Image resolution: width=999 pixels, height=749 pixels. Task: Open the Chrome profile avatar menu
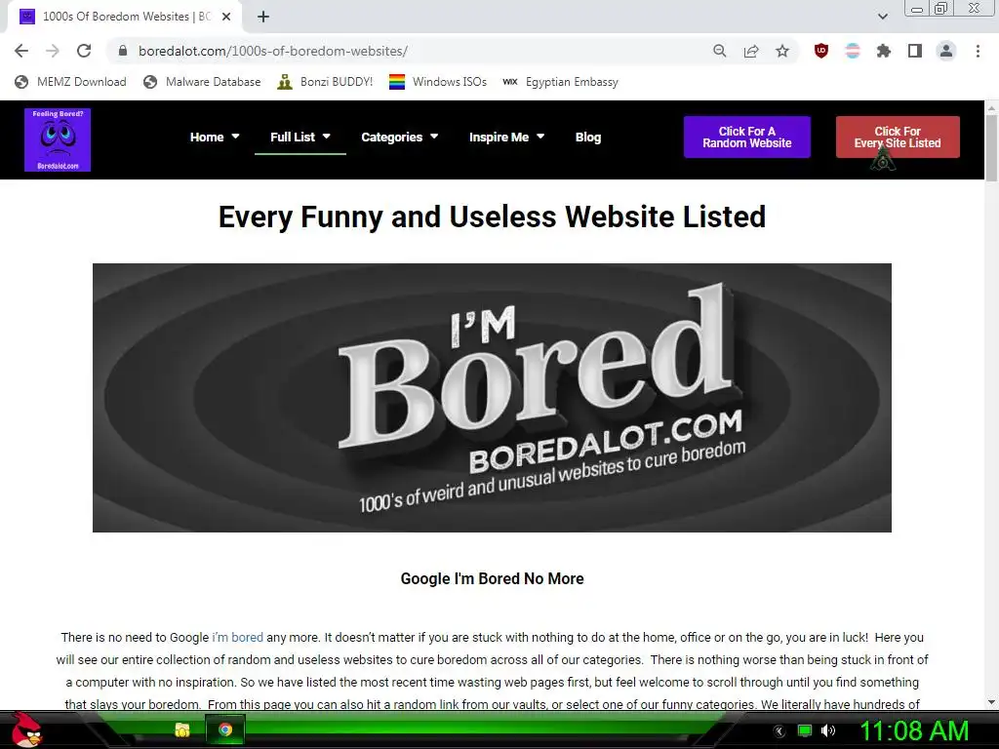(946, 51)
